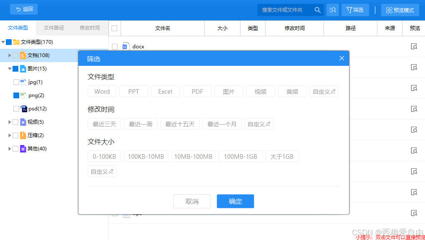Expand the 视频(5) tree node

coord(10,122)
